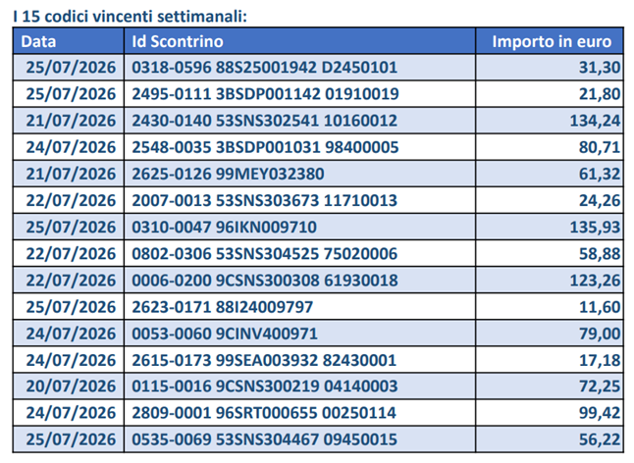Click the 24,26 amount cell
Screen dimensions: 634x463
pyautogui.click(x=550, y=200)
